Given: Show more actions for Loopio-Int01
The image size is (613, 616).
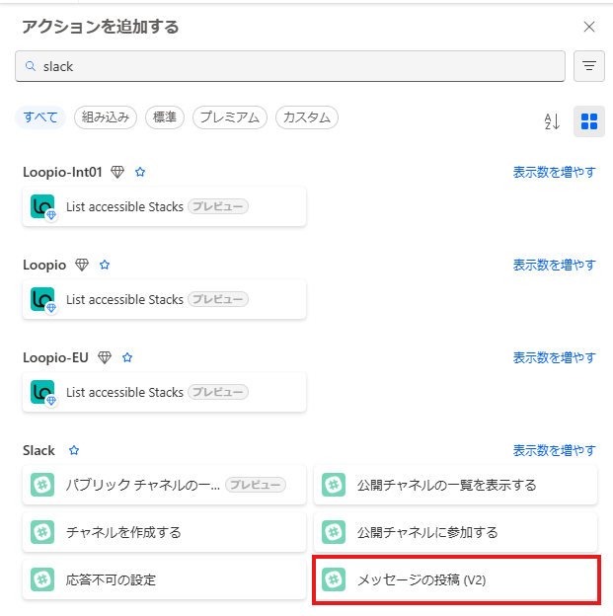Looking at the screenshot, I should coord(554,172).
